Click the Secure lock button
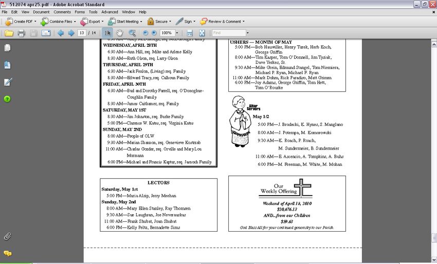Viewport: 437px width, 264px height. (x=159, y=22)
